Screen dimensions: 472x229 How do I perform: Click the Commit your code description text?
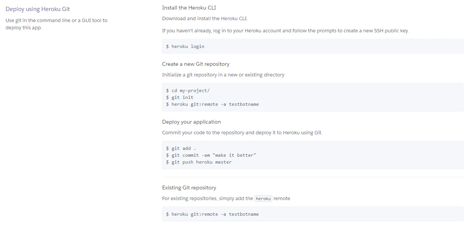pyautogui.click(x=242, y=133)
